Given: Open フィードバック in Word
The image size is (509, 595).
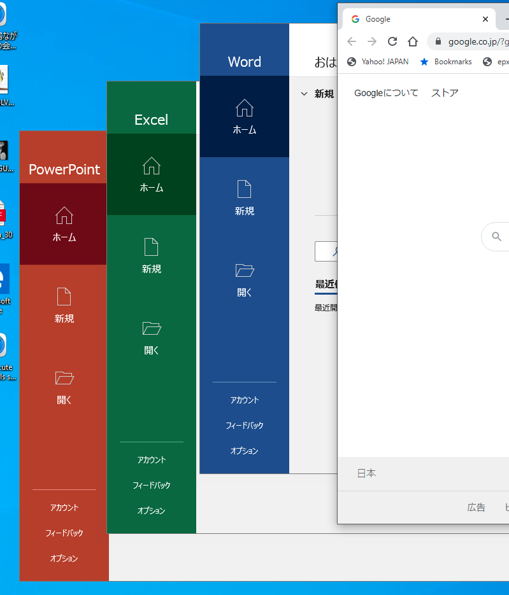Looking at the screenshot, I should point(244,425).
